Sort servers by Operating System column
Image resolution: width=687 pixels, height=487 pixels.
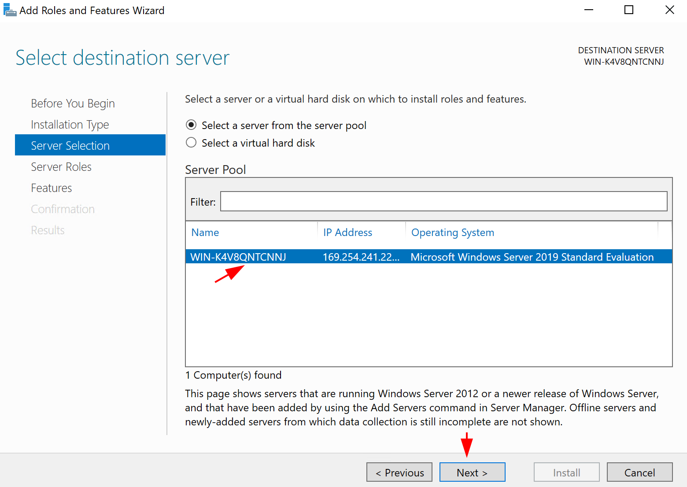point(452,232)
